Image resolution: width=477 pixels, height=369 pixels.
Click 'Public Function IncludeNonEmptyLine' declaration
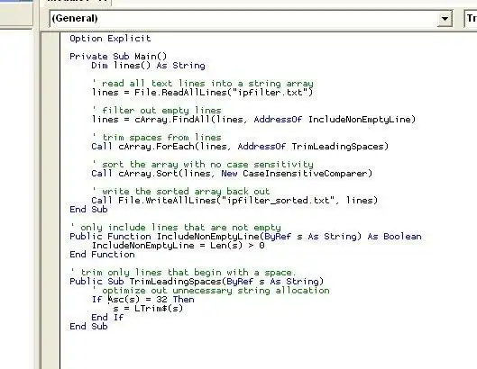(x=245, y=237)
